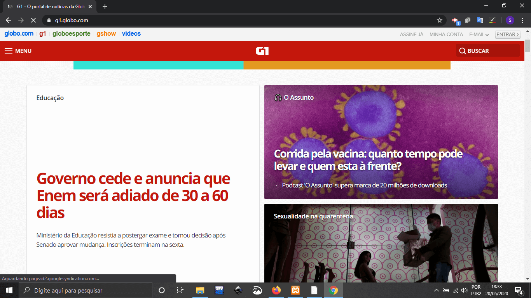This screenshot has width=531, height=298.
Task: Open a new tab with plus button
Action: click(x=105, y=7)
